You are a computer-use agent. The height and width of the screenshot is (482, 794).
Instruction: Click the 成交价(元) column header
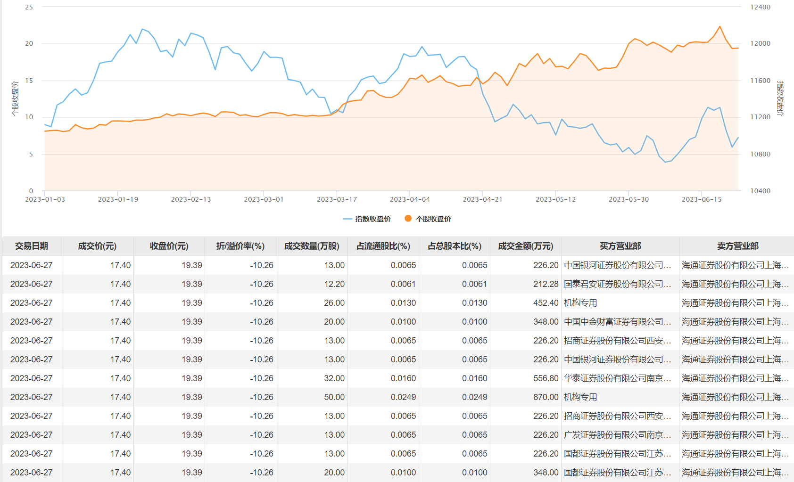pyautogui.click(x=97, y=246)
